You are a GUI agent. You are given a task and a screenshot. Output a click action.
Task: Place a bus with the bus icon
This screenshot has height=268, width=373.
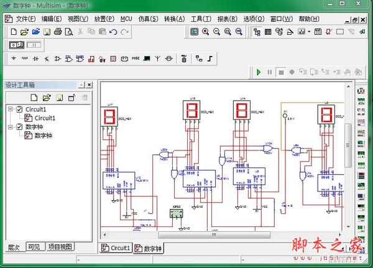210,58
